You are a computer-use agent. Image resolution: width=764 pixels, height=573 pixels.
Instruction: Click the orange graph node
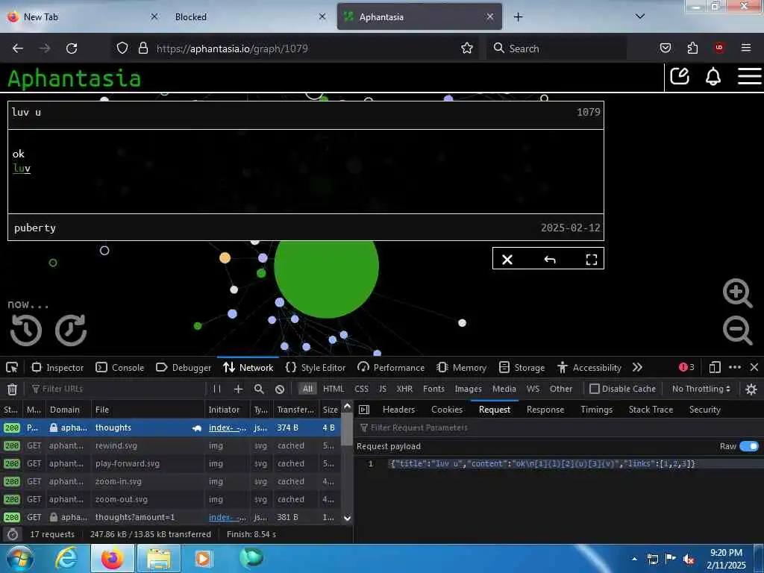225,257
